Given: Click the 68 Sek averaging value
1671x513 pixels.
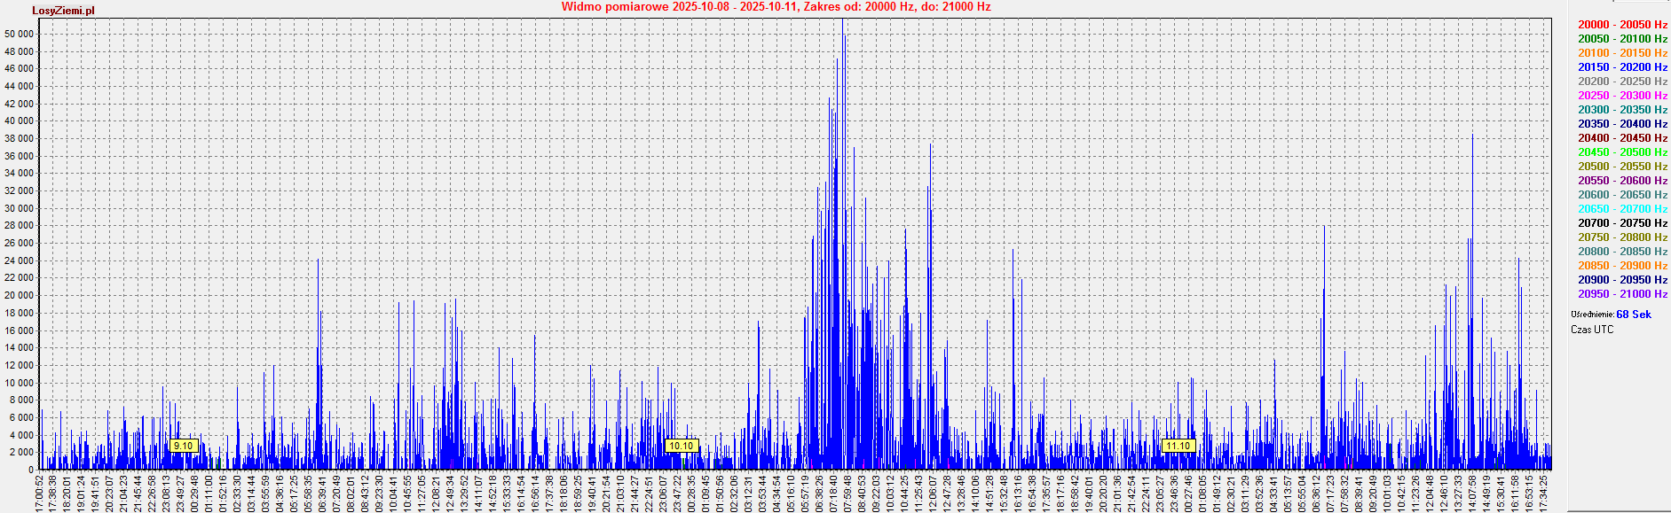Looking at the screenshot, I should point(1634,315).
